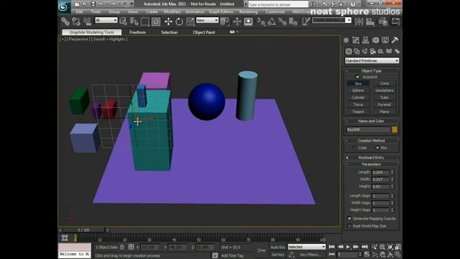460x259 pixels.
Task: Toggle the AutoGrid checkbox
Action: click(357, 77)
